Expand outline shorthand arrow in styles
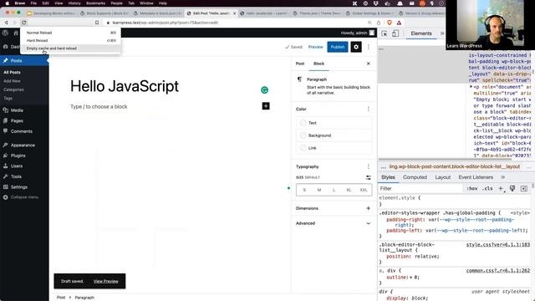The width and height of the screenshot is (535, 301). coord(411,278)
